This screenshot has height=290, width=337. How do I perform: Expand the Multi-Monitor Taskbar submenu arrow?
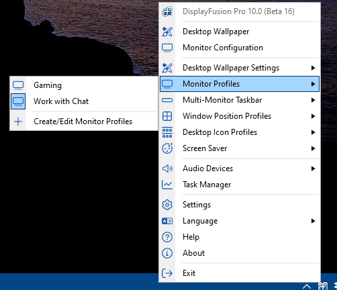(x=313, y=100)
